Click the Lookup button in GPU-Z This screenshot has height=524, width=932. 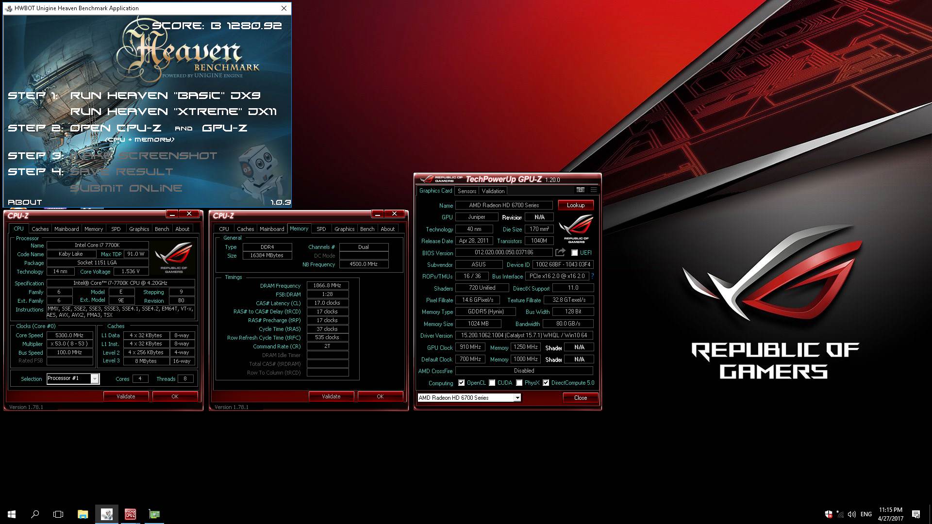pyautogui.click(x=576, y=205)
